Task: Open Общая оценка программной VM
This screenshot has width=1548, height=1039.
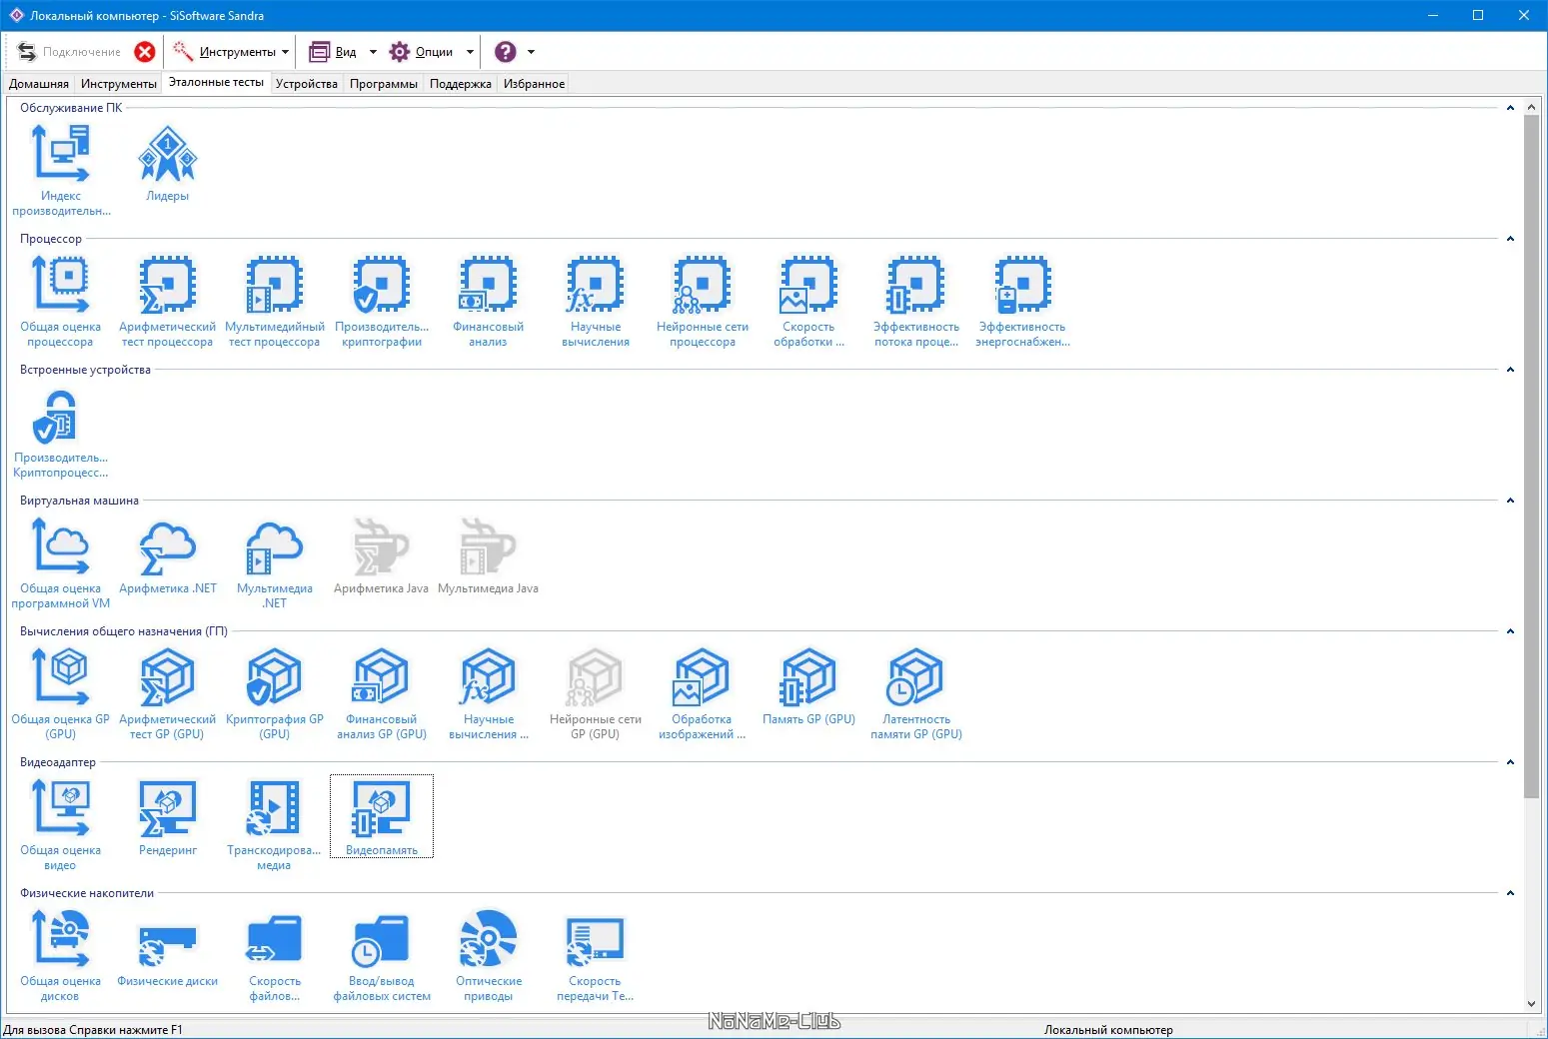Action: (61, 562)
